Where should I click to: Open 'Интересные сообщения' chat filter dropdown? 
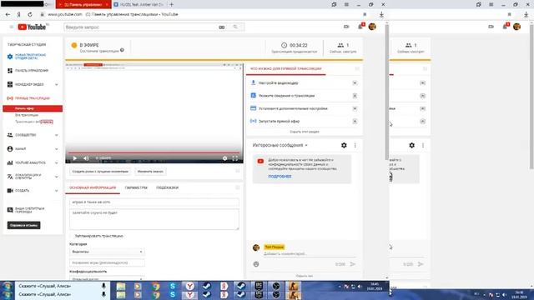[280, 145]
